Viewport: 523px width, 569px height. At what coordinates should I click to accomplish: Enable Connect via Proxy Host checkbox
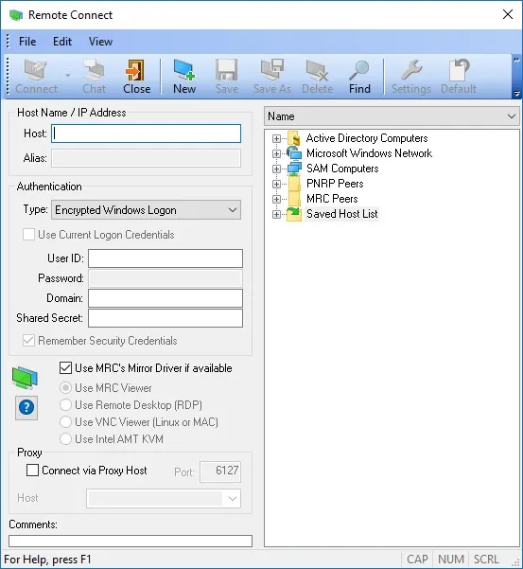pyautogui.click(x=32, y=471)
